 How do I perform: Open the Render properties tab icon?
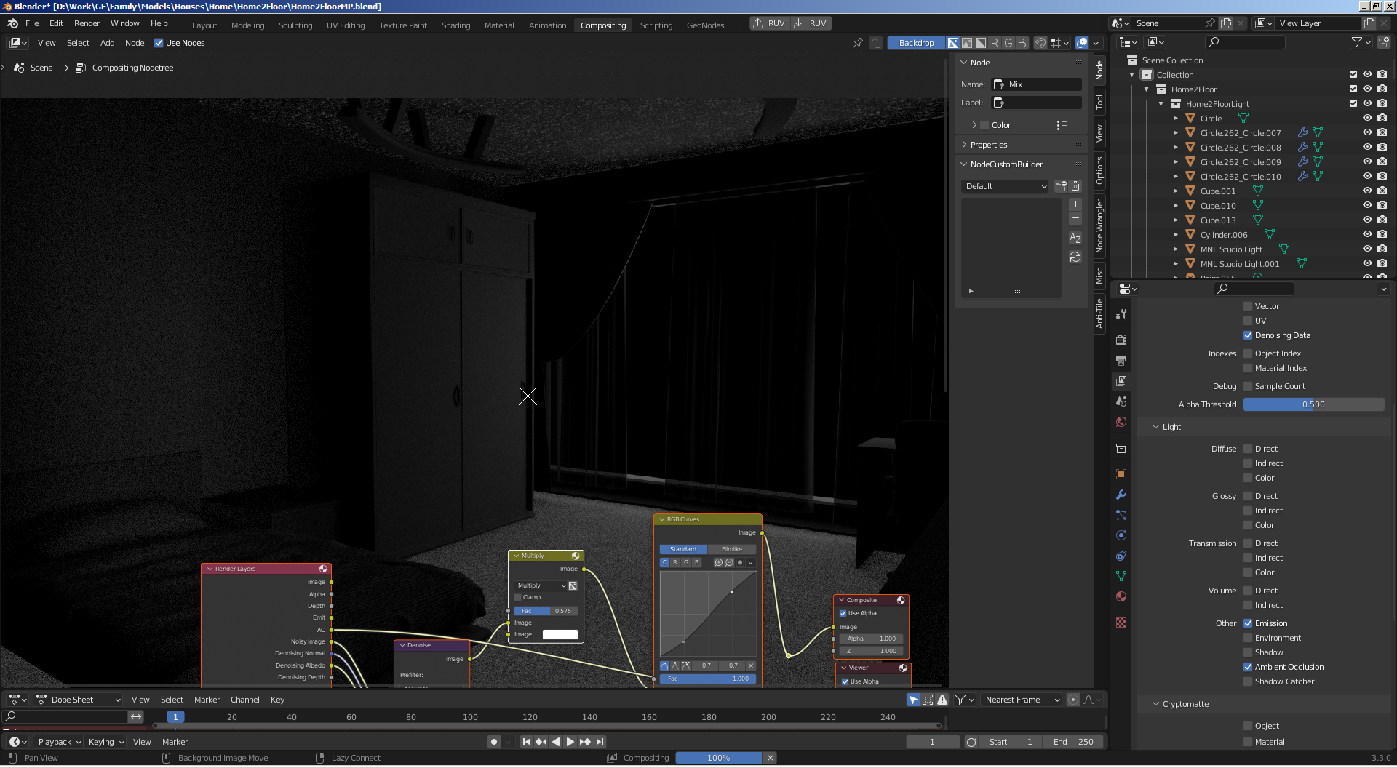click(1121, 340)
